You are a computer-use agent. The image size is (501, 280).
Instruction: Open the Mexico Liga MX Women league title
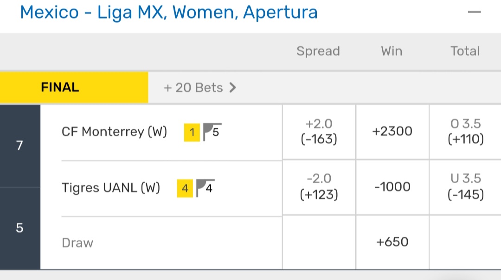[x=169, y=13]
